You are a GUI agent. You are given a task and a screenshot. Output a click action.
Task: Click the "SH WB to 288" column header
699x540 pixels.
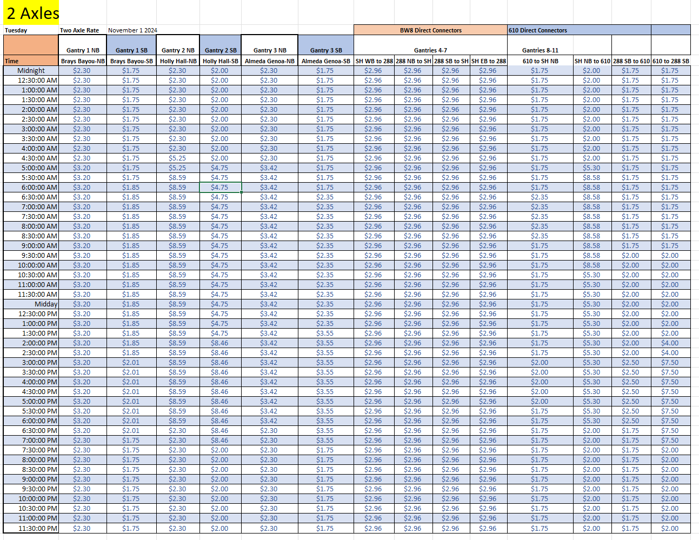374,61
